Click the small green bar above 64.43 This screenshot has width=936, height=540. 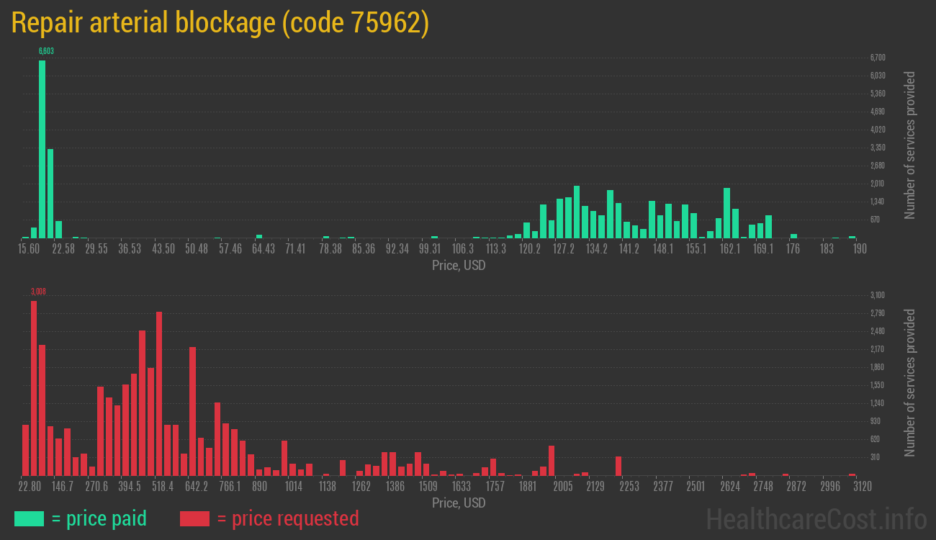point(259,236)
